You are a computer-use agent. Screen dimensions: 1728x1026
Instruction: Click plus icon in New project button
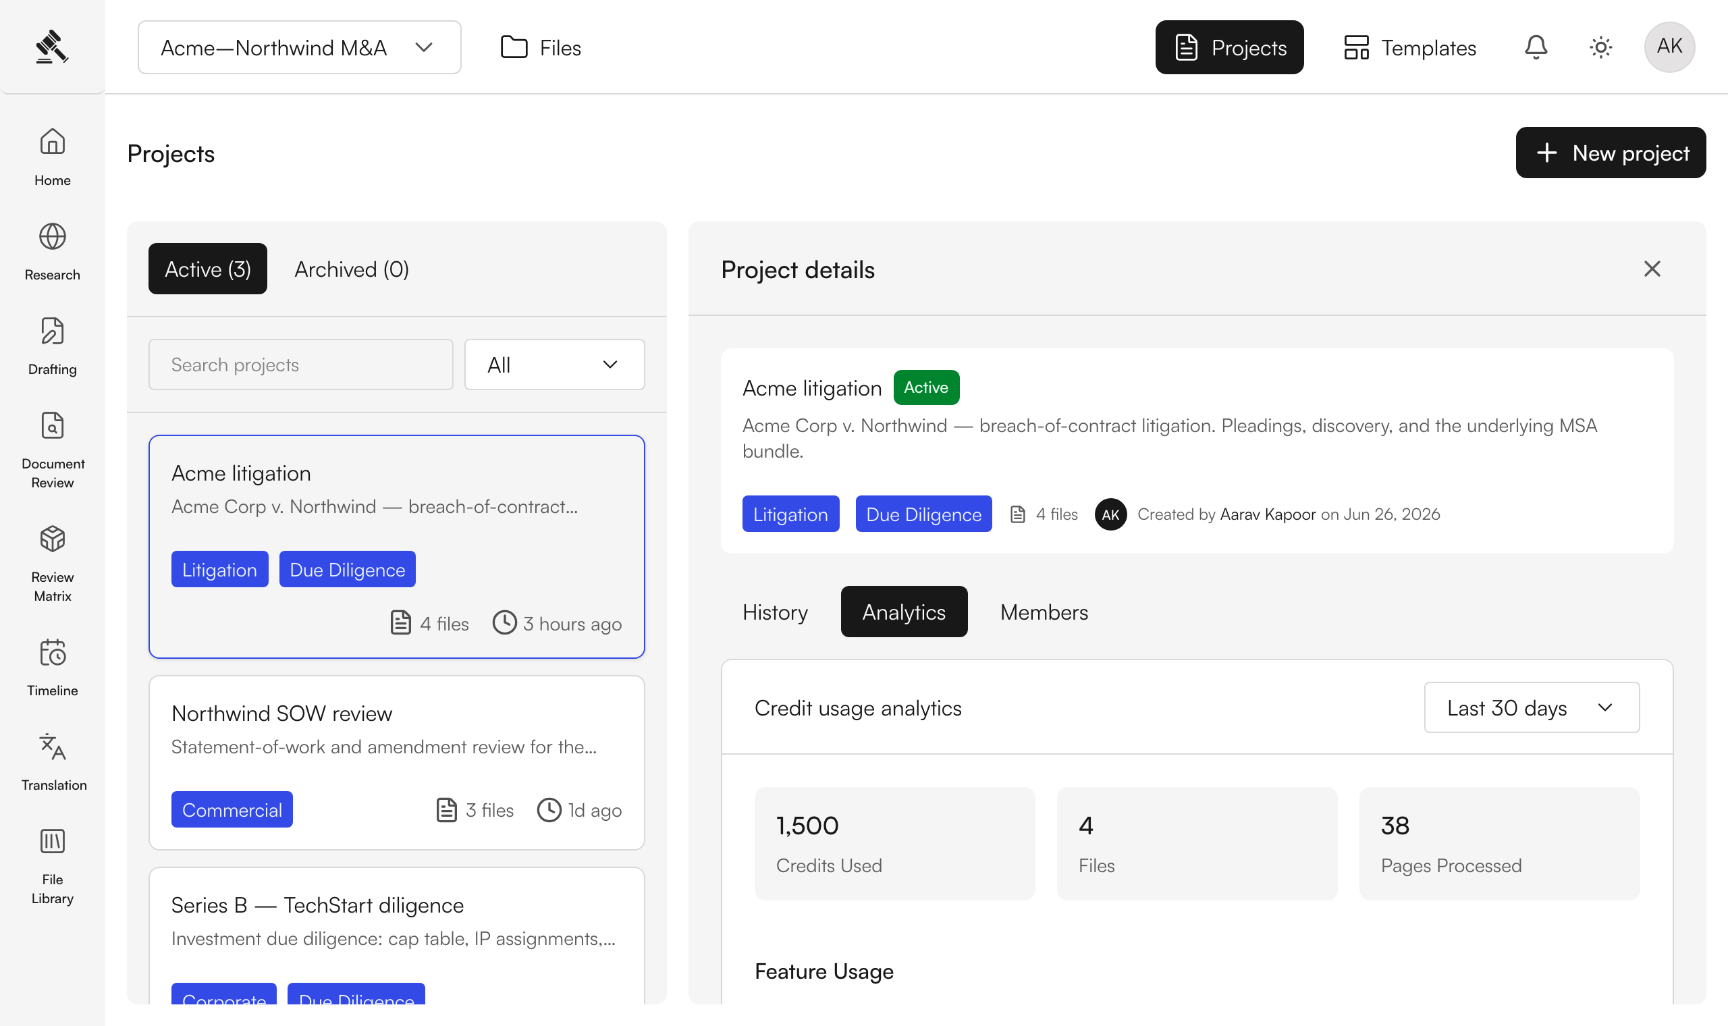(1546, 153)
